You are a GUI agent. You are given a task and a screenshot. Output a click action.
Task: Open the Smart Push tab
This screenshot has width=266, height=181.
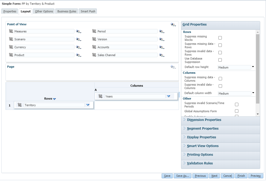pos(88,11)
